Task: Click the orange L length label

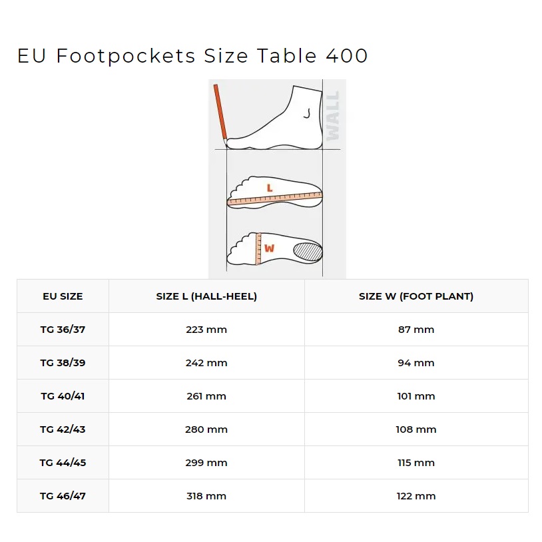Action: pos(270,188)
